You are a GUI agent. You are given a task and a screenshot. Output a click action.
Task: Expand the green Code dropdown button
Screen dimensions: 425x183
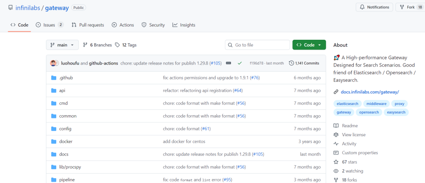click(309, 45)
